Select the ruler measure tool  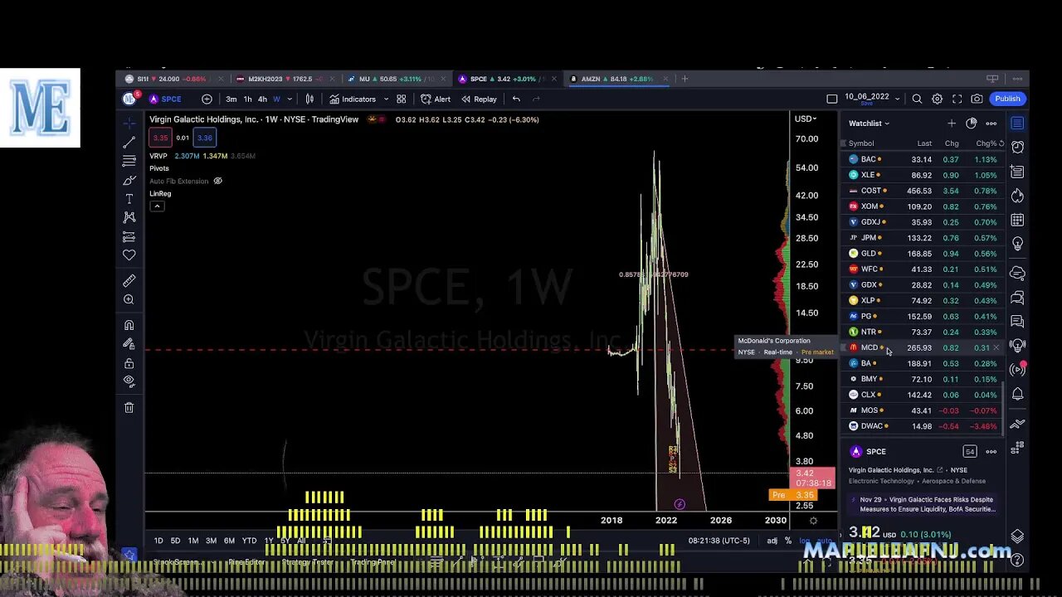coord(129,280)
